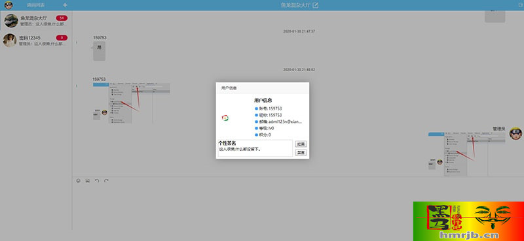Click the 鱼龙混杂大厅 room avatar thumbnail
The image size is (524, 241).
click(x=11, y=21)
